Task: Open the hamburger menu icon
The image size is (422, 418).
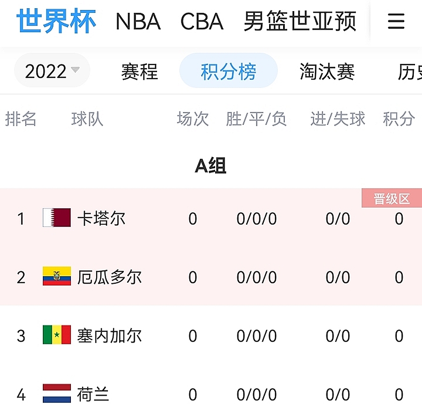Action: tap(396, 21)
